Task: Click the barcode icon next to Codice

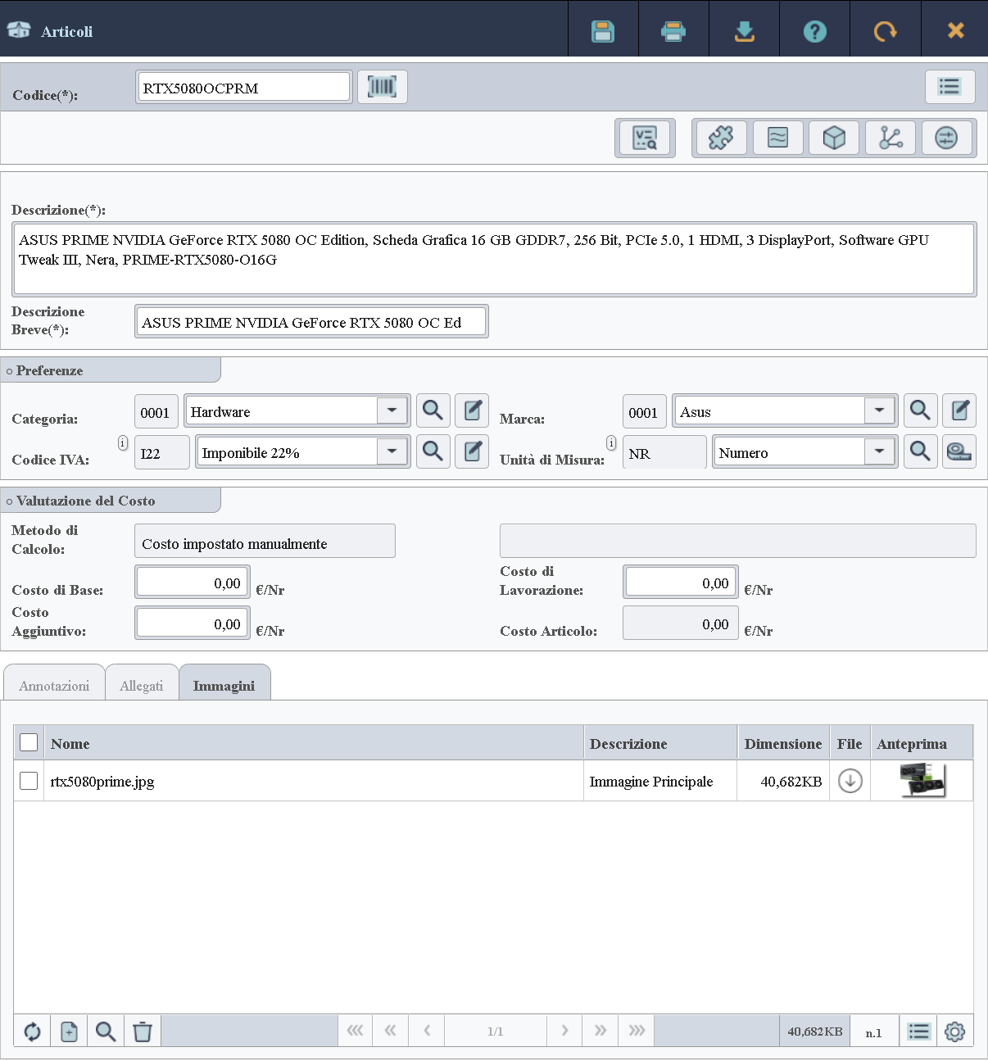Action: point(382,87)
